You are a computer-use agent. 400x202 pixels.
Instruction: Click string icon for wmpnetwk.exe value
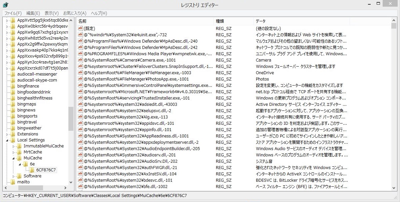click(80, 54)
